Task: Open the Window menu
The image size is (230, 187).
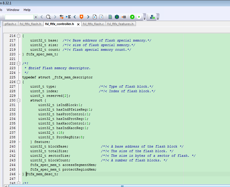Action: click(13, 10)
